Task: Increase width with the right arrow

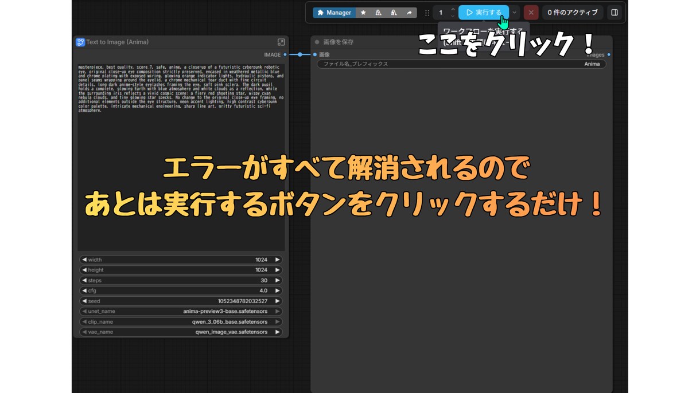Action: point(278,260)
